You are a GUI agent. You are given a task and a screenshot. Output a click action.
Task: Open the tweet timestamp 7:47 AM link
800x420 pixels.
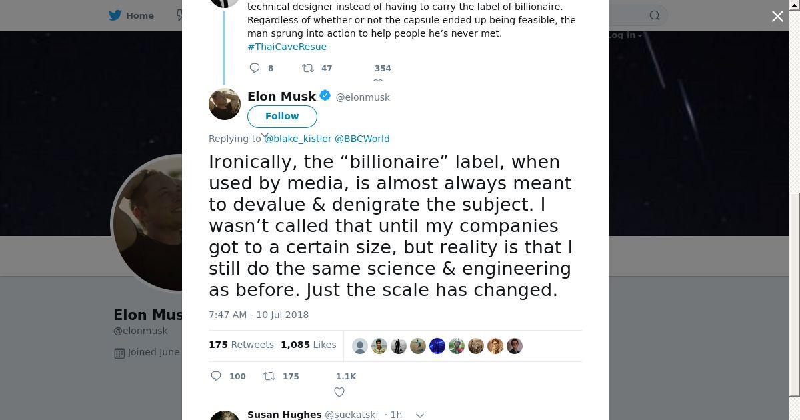pyautogui.click(x=259, y=315)
